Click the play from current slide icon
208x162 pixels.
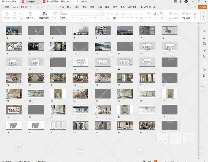pyautogui.click(x=30, y=14)
